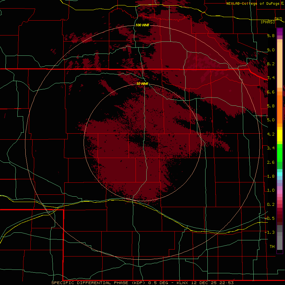Viewport: 285px width, 285px height.
Task: Click the 1.8 value on color scale
Action: pyautogui.click(x=271, y=176)
